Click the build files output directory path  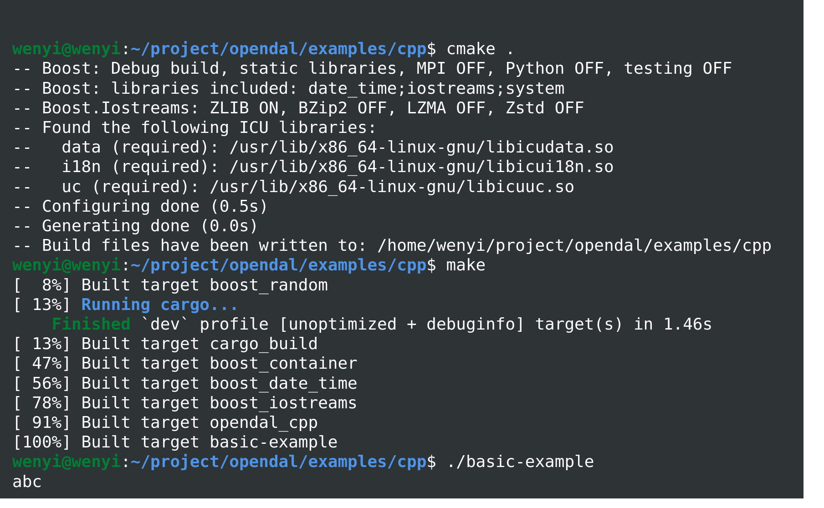(574, 246)
